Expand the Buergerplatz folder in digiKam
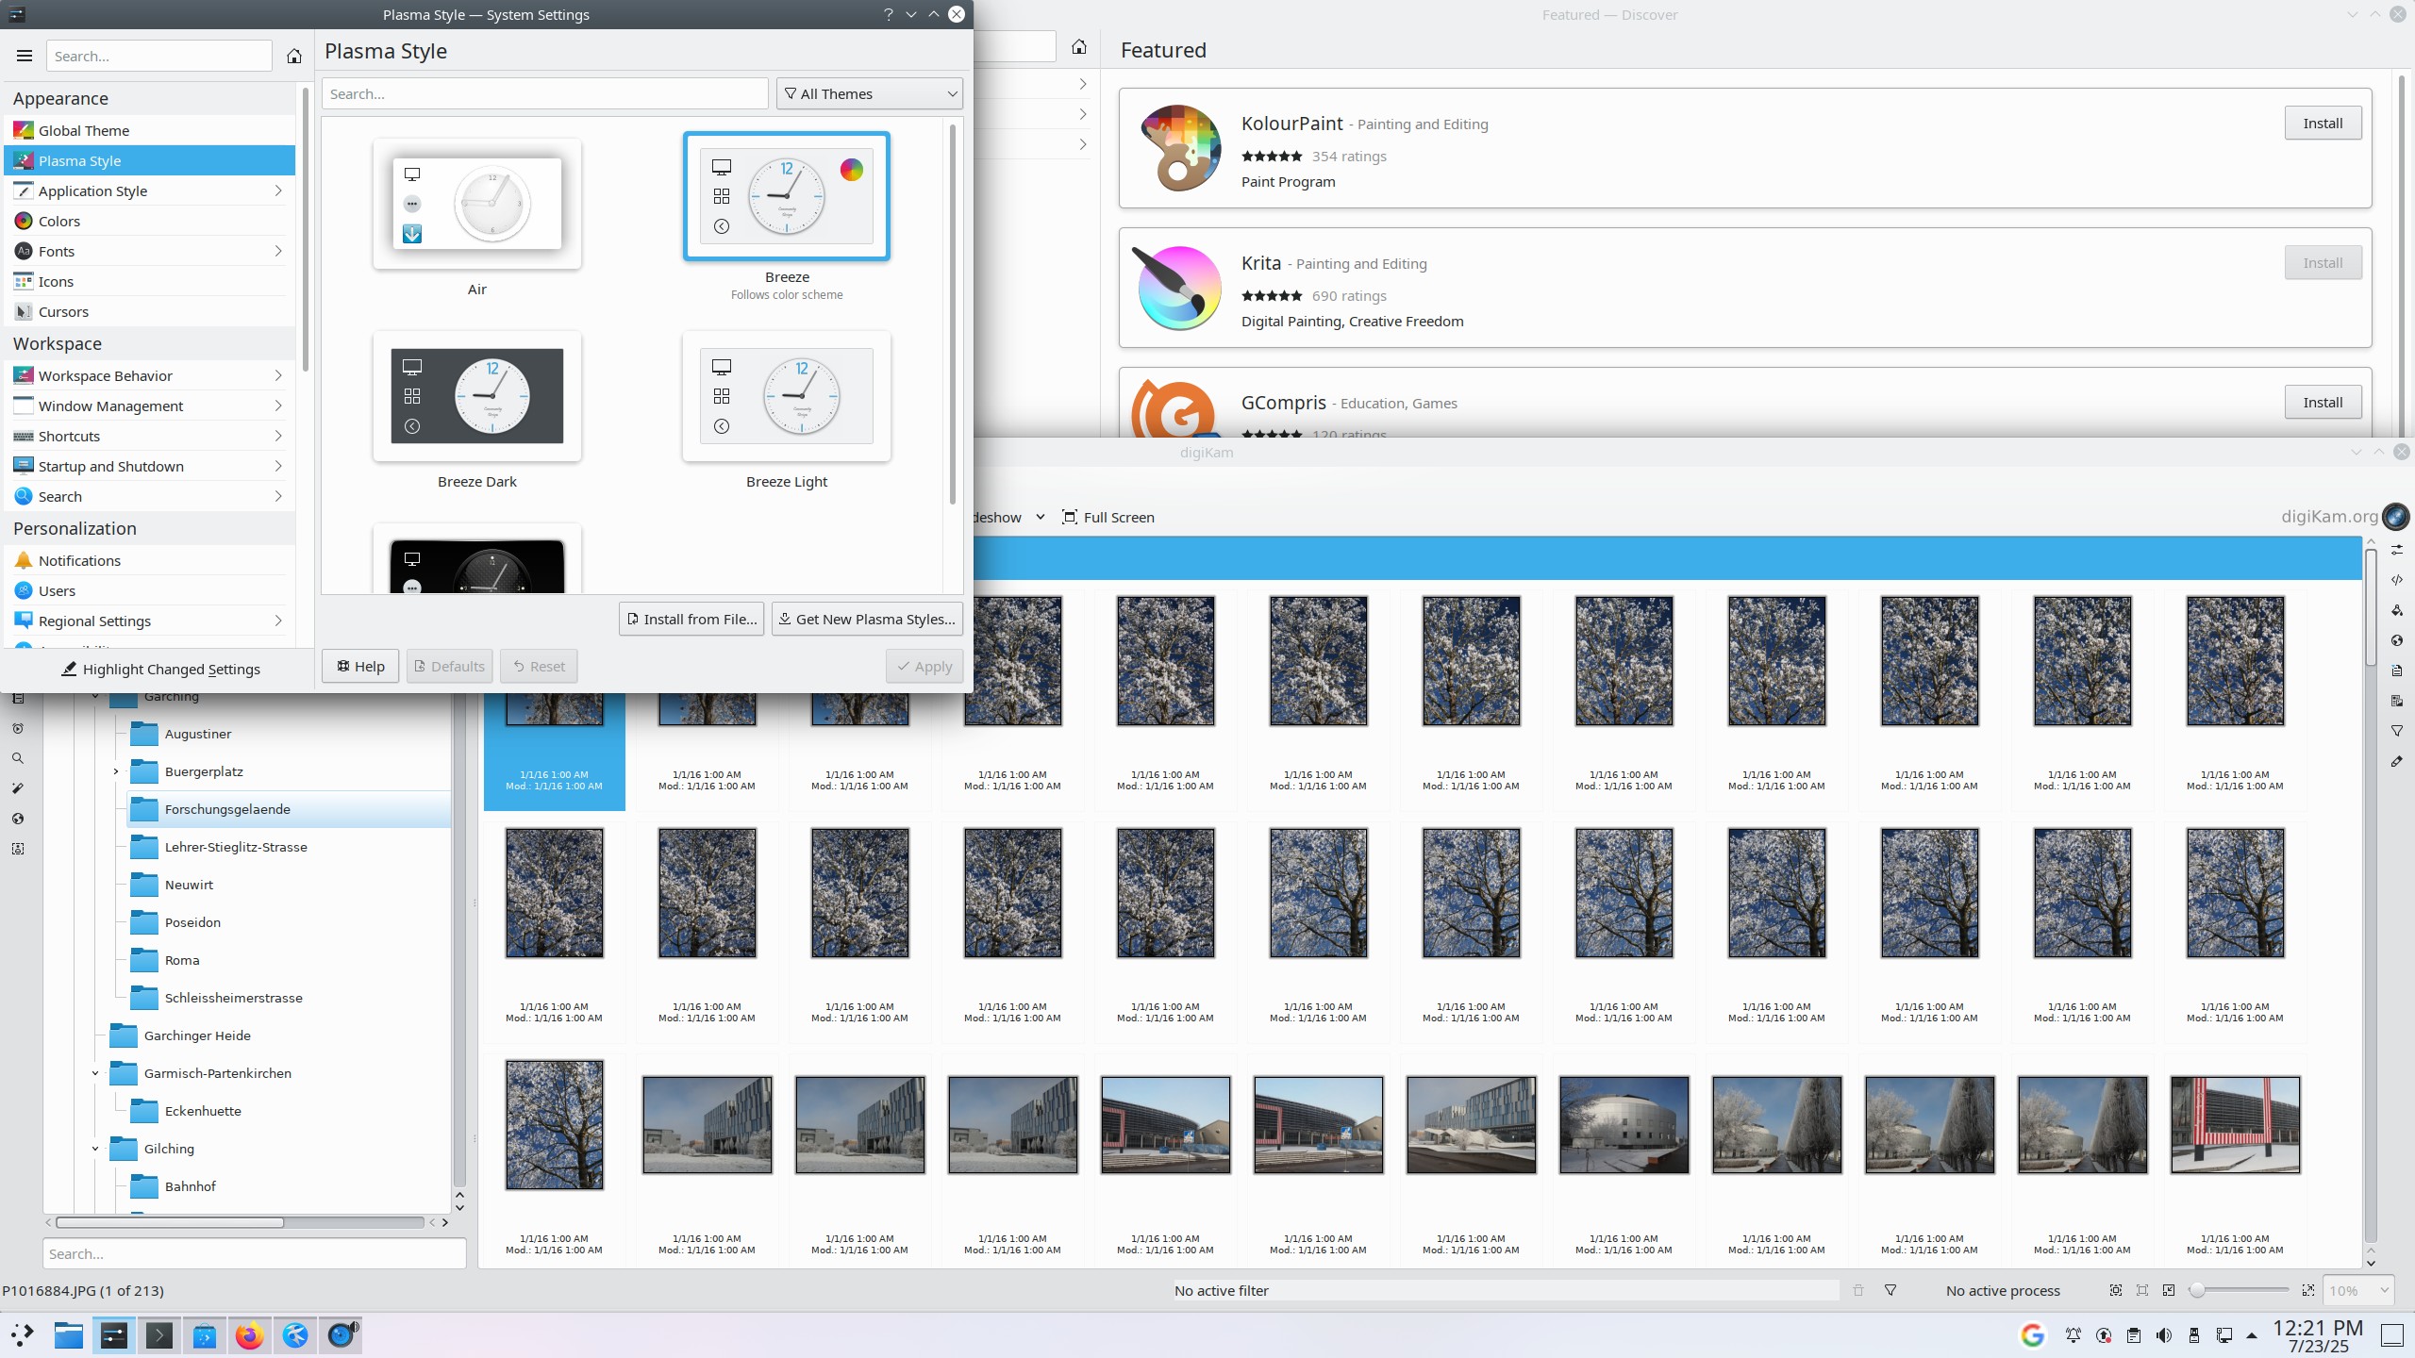The width and height of the screenshot is (2415, 1358). [116, 771]
